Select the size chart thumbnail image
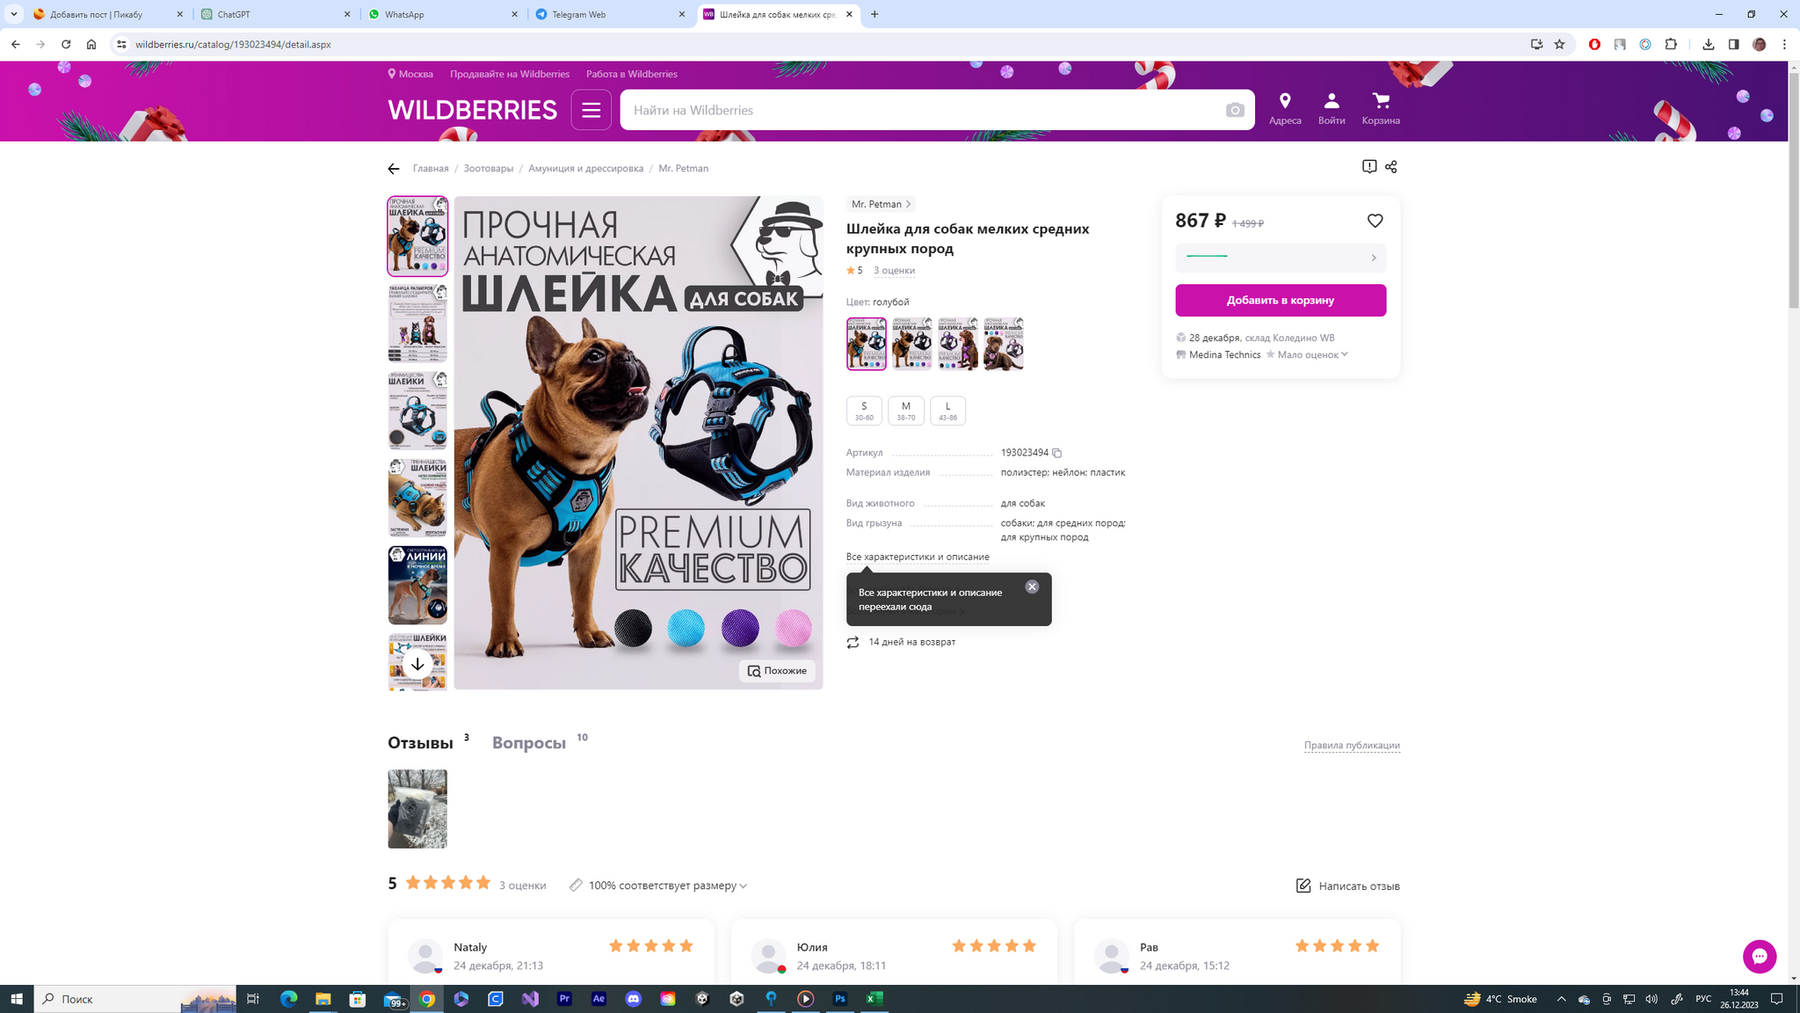1800x1013 pixels. pyautogui.click(x=417, y=323)
